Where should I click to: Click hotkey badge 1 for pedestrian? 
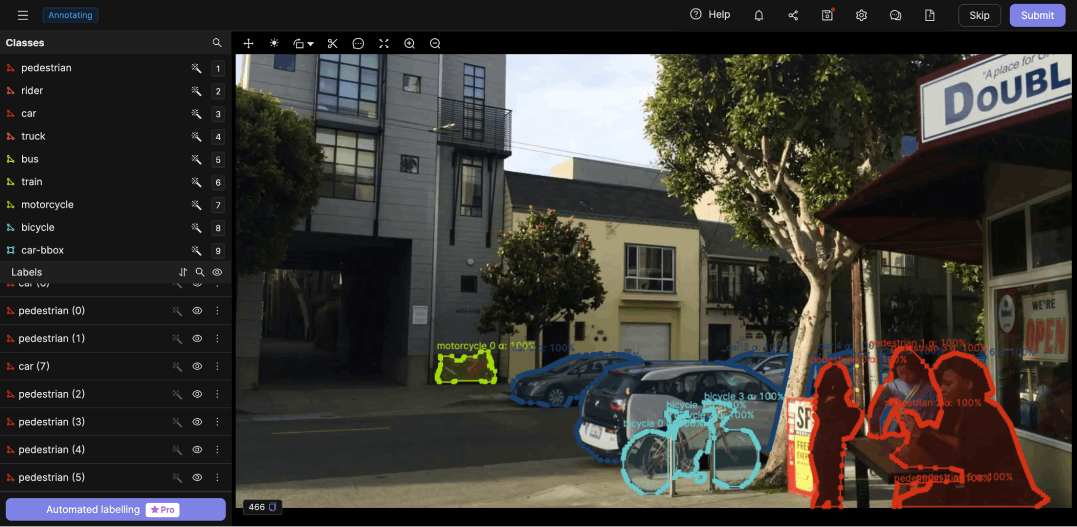tap(218, 68)
